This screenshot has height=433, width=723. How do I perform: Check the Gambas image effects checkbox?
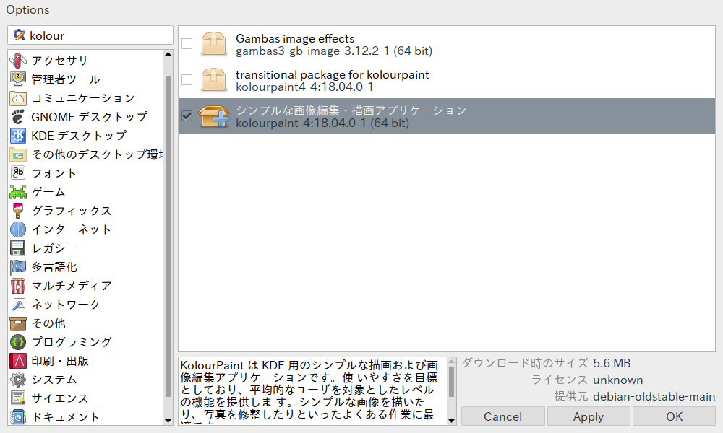pyautogui.click(x=187, y=44)
